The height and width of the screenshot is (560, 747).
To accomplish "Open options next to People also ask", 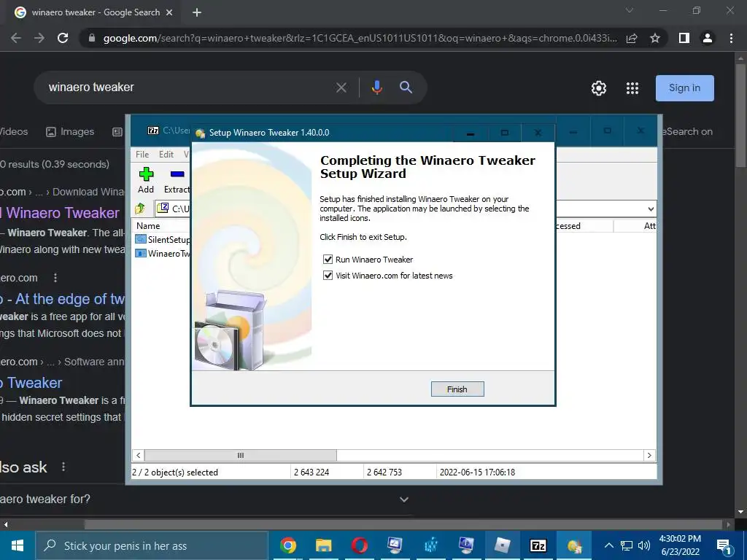I will [x=63, y=467].
